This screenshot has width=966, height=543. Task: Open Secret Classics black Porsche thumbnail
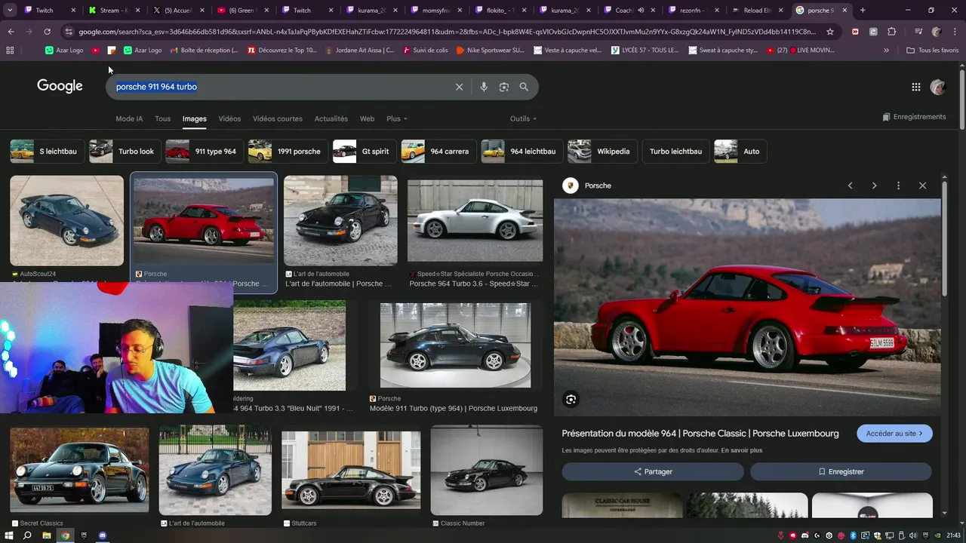pos(79,471)
